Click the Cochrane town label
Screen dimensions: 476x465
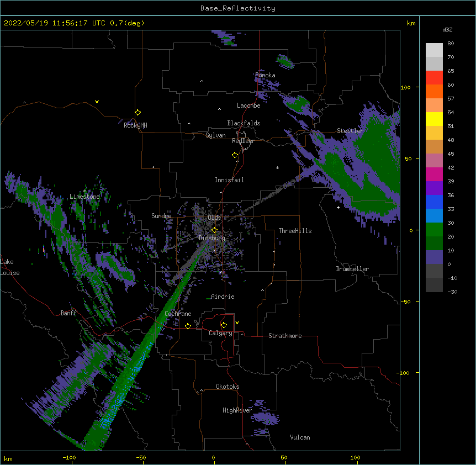(178, 314)
